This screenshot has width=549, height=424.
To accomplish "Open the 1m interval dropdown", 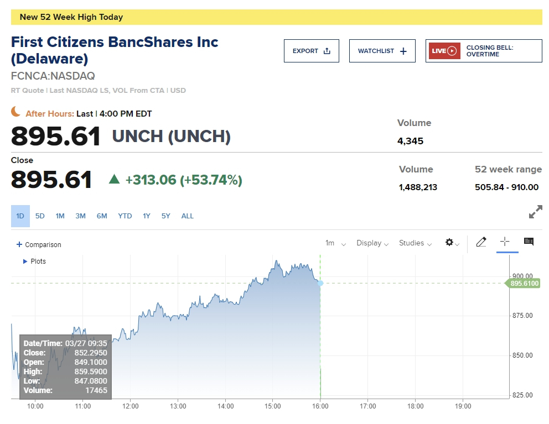I will click(335, 243).
